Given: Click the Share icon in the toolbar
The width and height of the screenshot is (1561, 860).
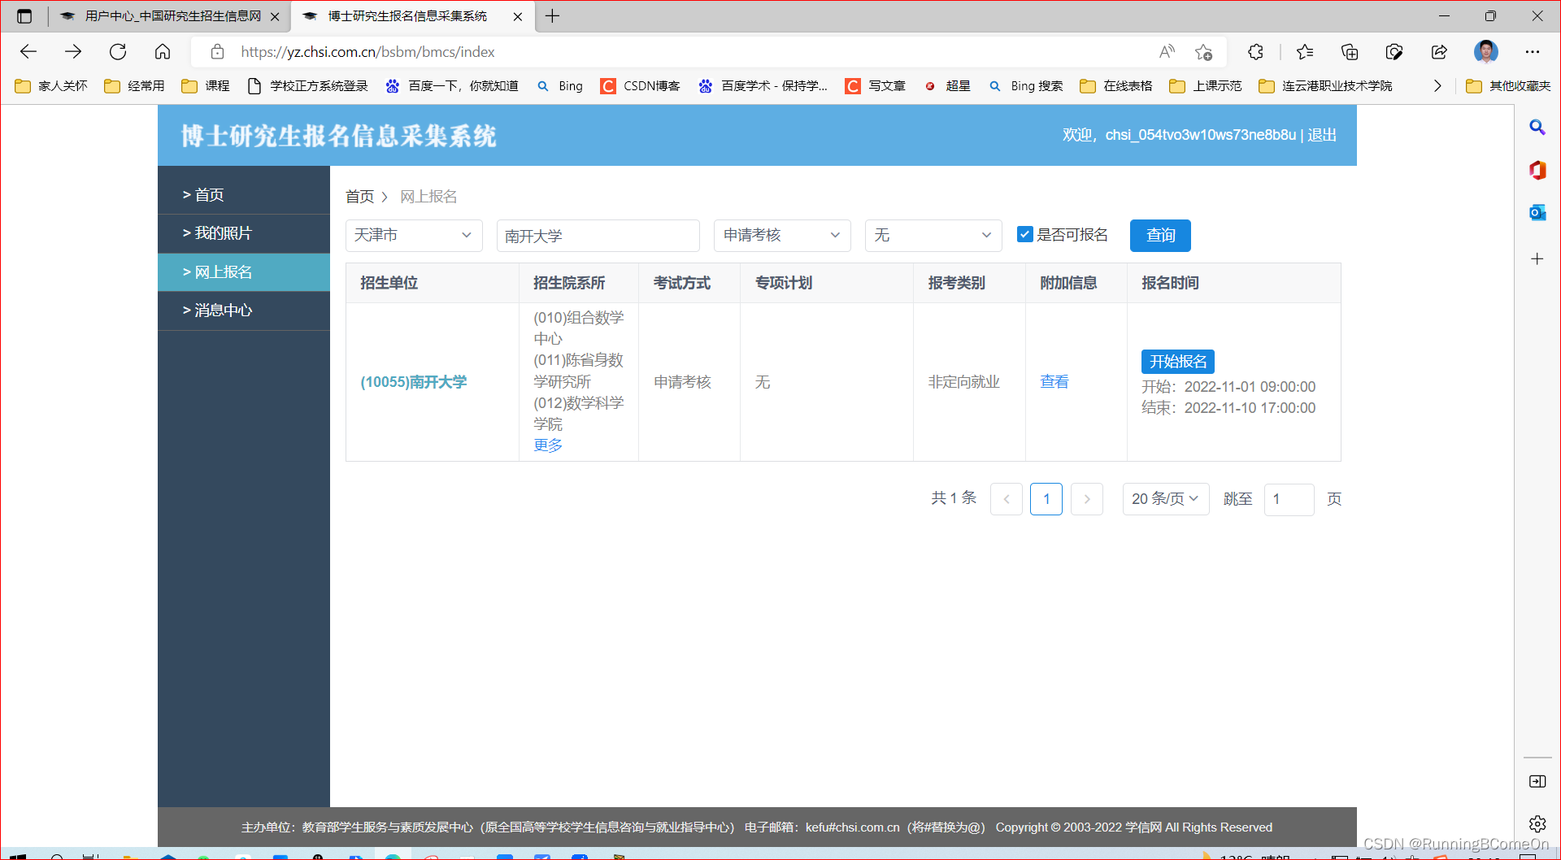Looking at the screenshot, I should click(1439, 51).
